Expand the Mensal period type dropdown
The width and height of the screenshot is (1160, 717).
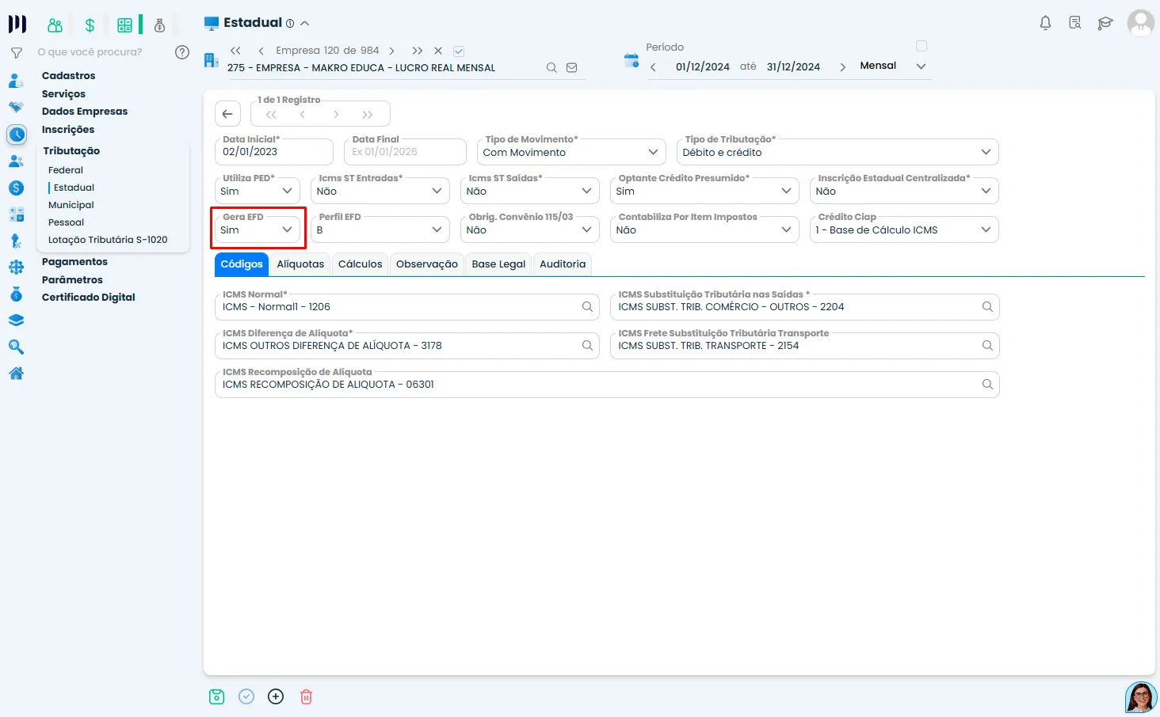pos(893,66)
